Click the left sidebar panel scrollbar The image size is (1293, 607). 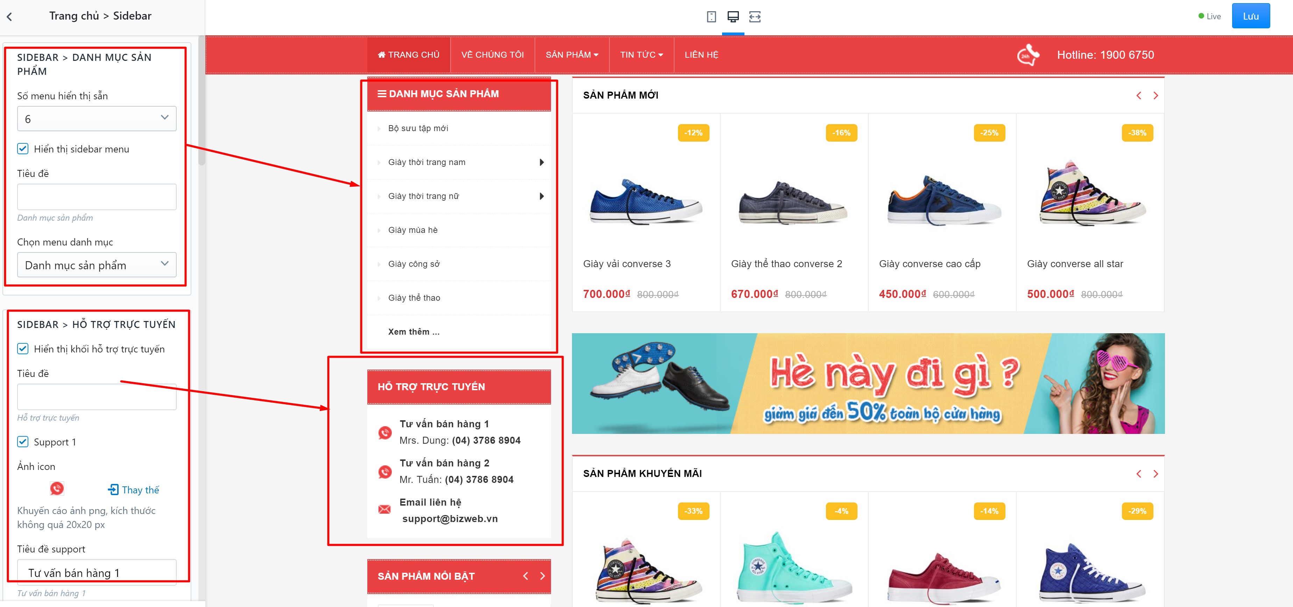pos(202,100)
